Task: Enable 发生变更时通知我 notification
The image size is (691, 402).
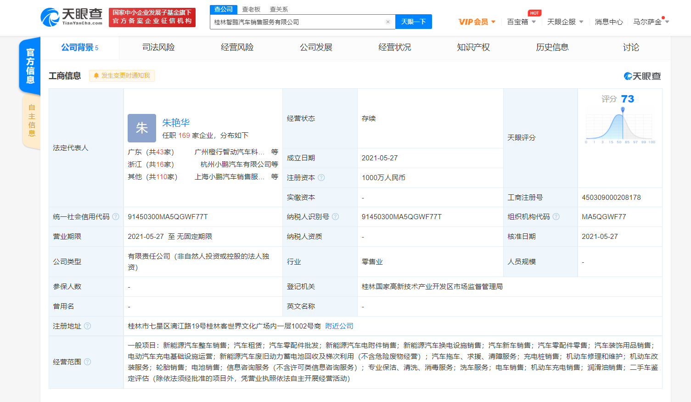Action: click(x=122, y=76)
